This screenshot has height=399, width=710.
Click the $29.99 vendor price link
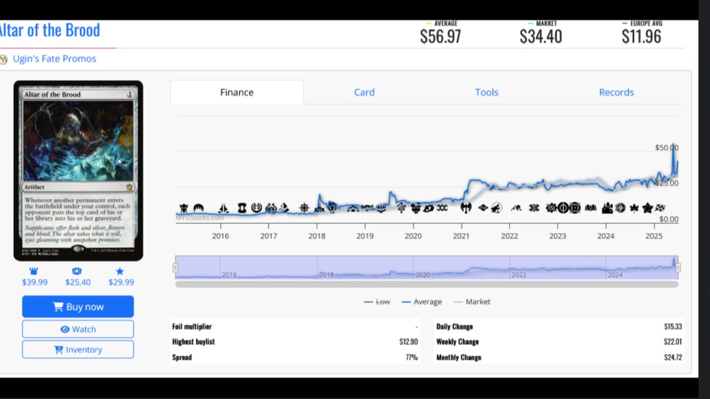[121, 282]
